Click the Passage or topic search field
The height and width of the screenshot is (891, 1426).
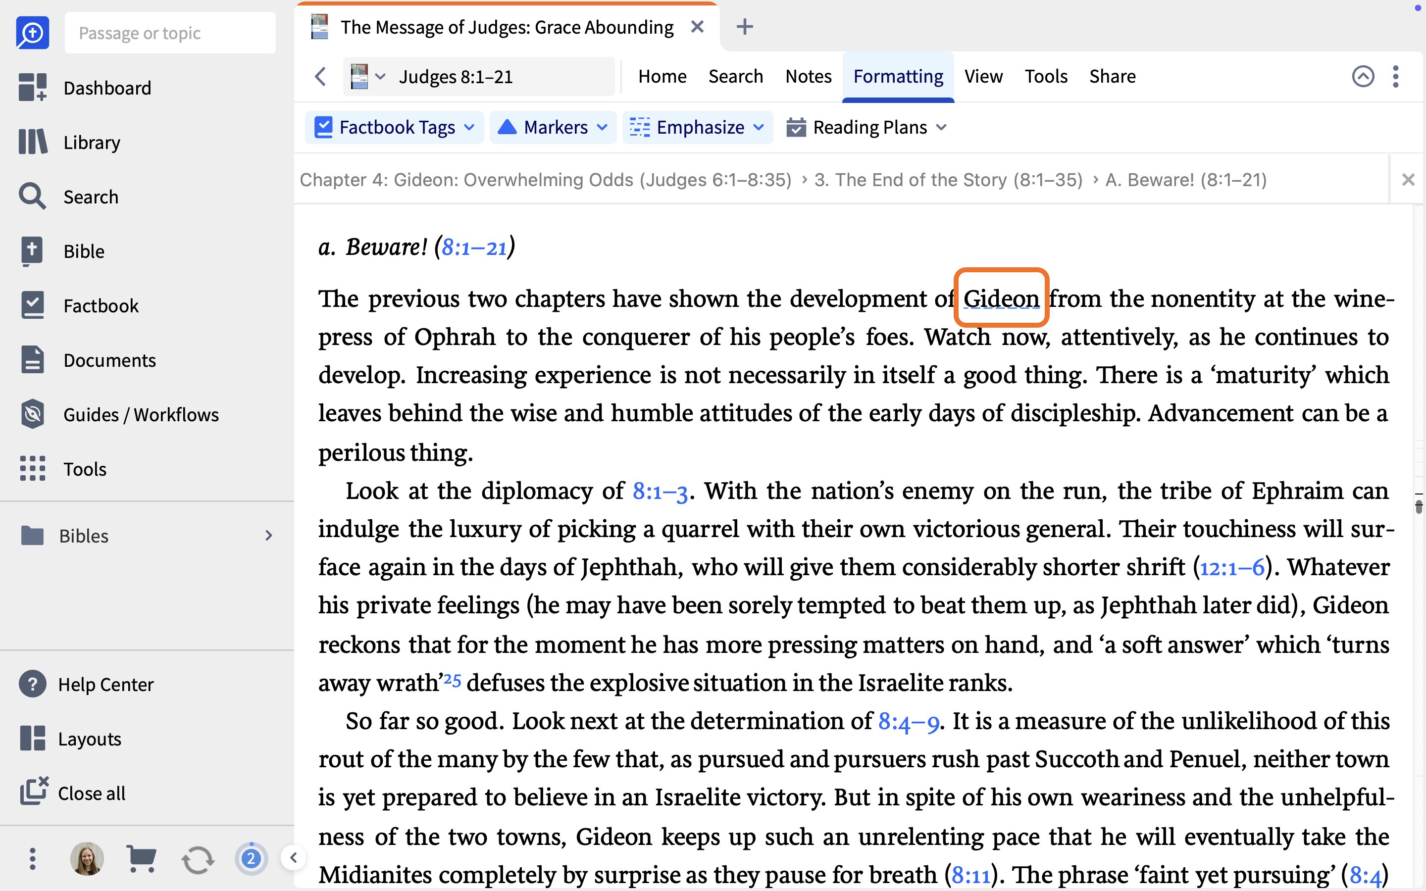point(170,33)
